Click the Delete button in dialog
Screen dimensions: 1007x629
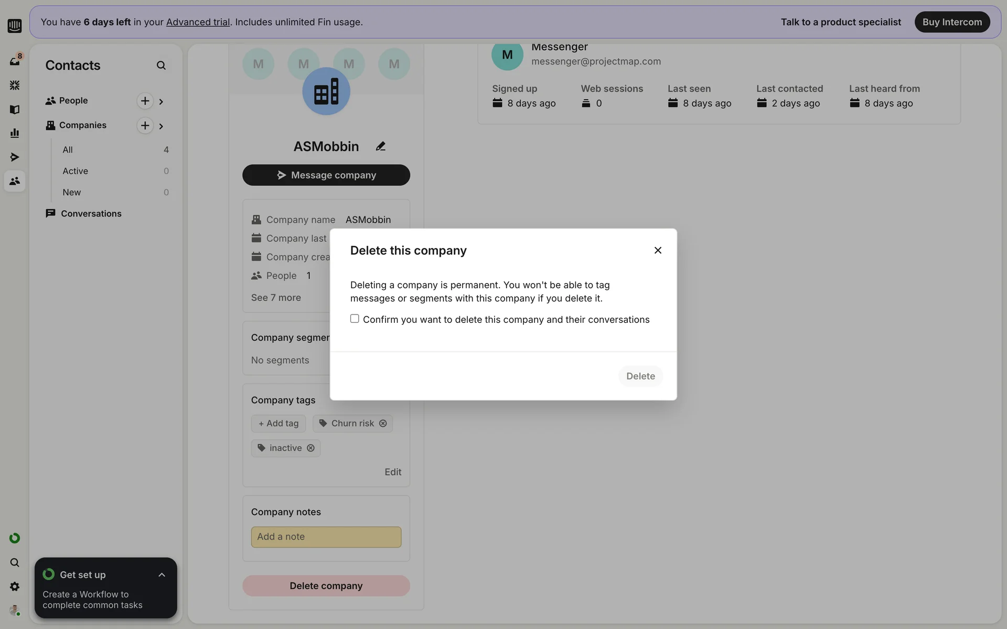point(640,376)
